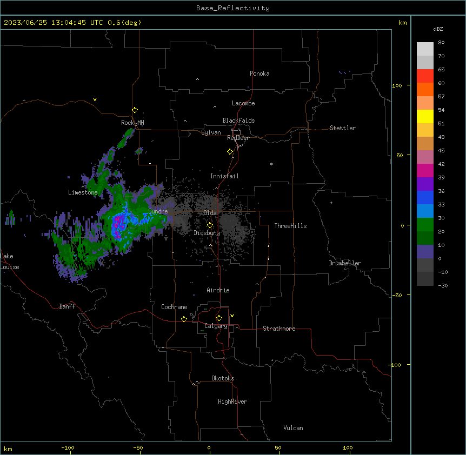This screenshot has width=466, height=455.
Task: Pick the orange 57-60 dBZ legend swatch
Action: (x=425, y=89)
